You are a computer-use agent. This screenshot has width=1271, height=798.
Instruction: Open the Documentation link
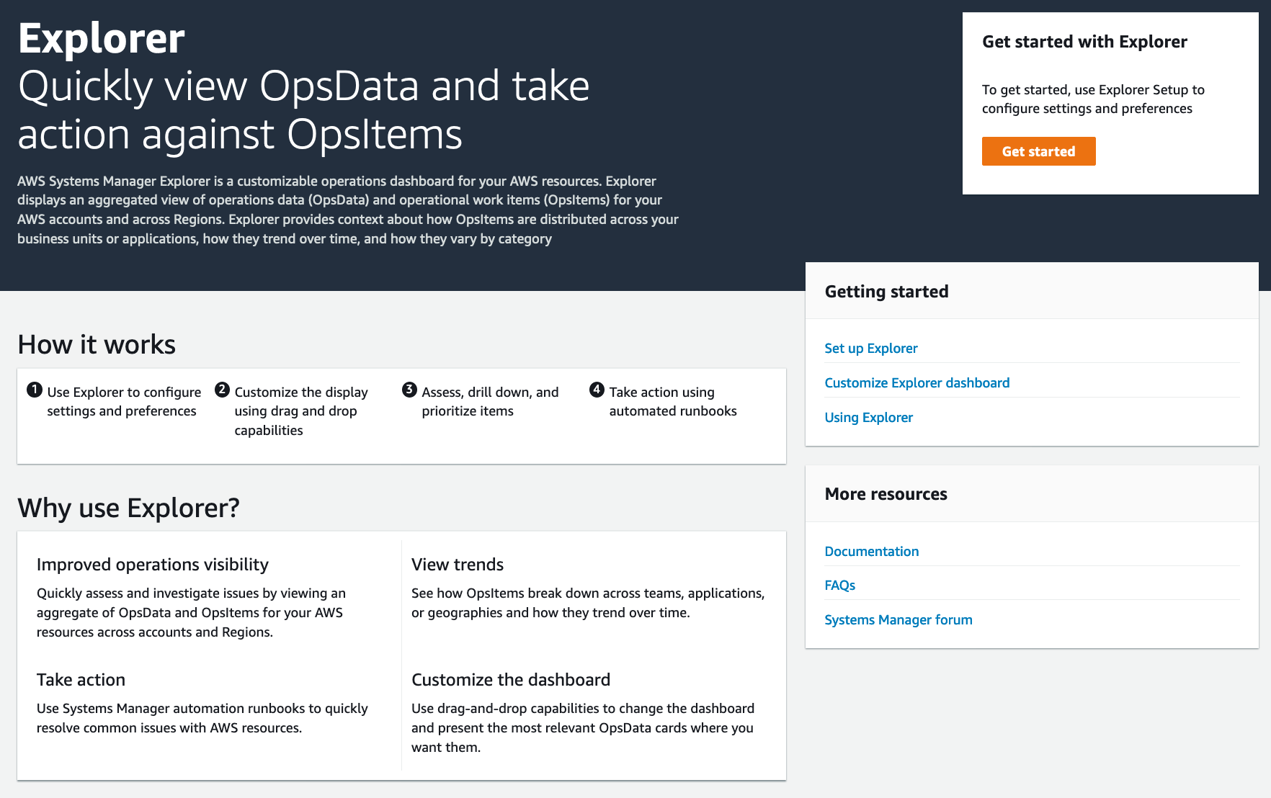(871, 552)
